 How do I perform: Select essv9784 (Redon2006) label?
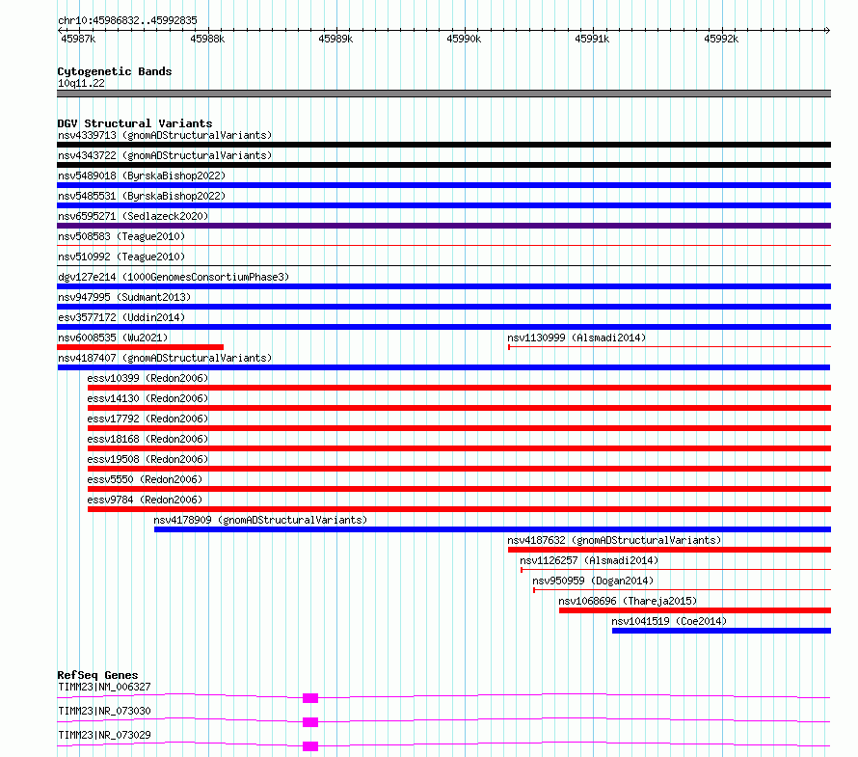pos(145,500)
